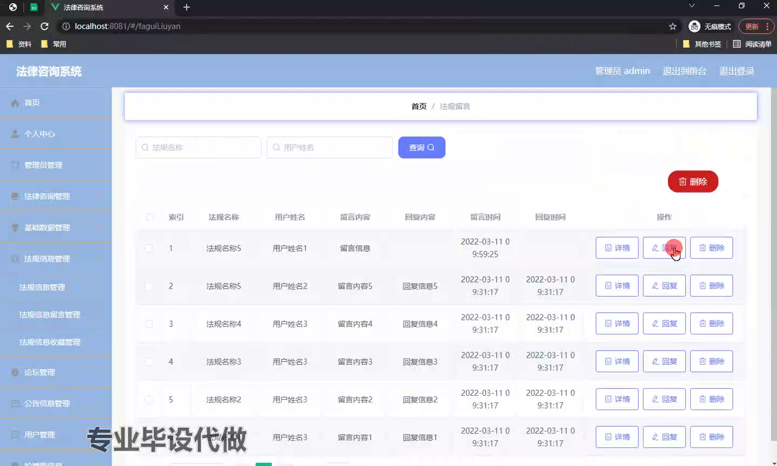The height and width of the screenshot is (466, 777).
Task: Click the search icon in 用户姓名 field
Action: tap(276, 147)
